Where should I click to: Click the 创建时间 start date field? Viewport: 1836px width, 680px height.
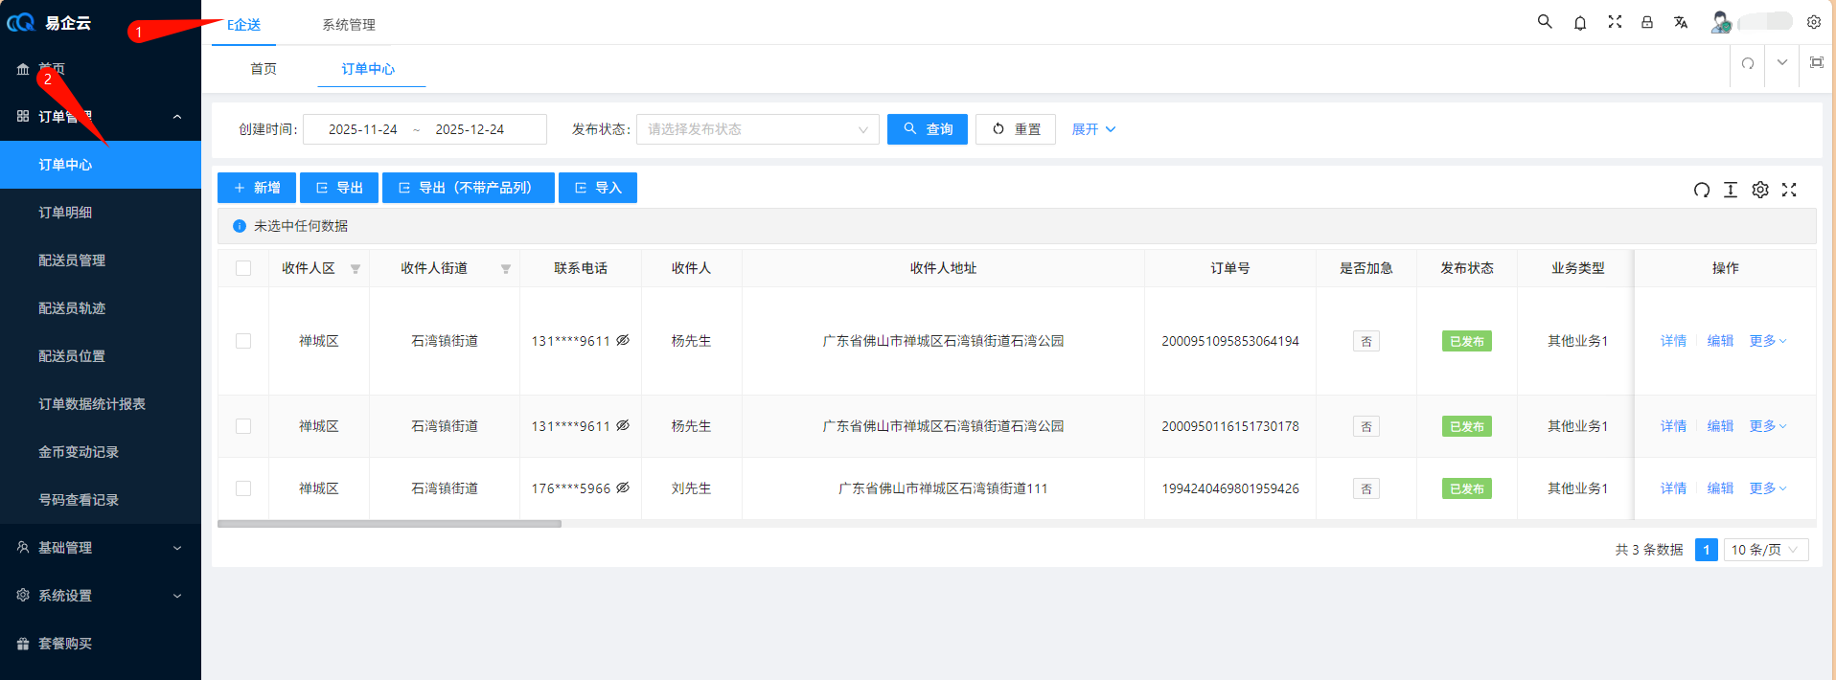click(362, 129)
